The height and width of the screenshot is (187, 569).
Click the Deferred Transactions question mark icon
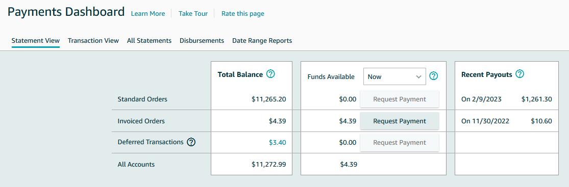click(191, 142)
